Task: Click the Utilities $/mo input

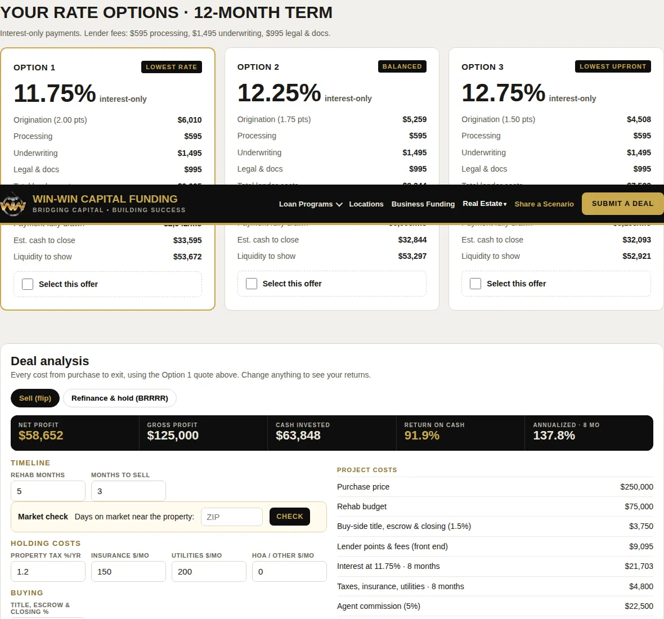Action: pyautogui.click(x=209, y=572)
